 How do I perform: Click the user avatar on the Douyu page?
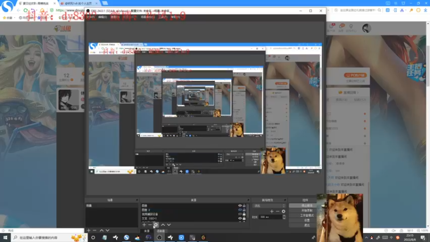(367, 28)
